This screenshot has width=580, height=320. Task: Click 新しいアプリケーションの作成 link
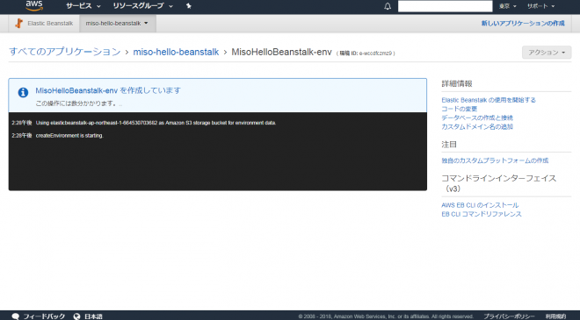point(523,24)
